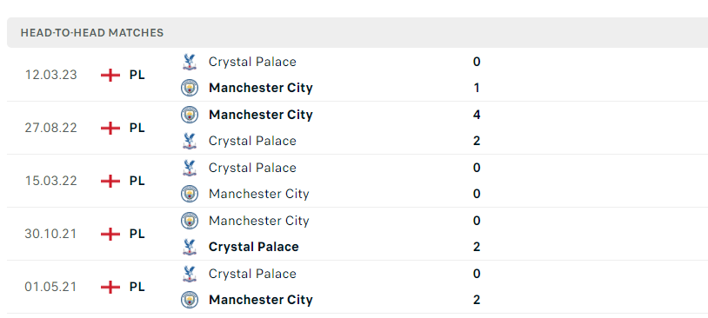The image size is (708, 318).
Task: Click the PL label on 27.08.22 row
Action: click(x=137, y=128)
